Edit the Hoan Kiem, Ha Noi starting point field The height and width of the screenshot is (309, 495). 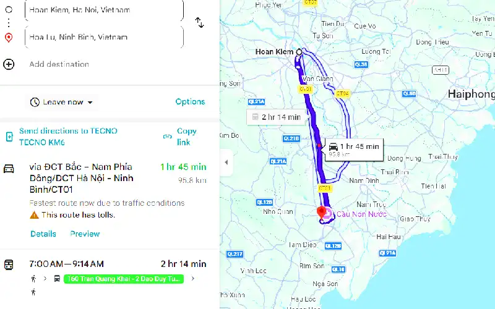(x=104, y=10)
